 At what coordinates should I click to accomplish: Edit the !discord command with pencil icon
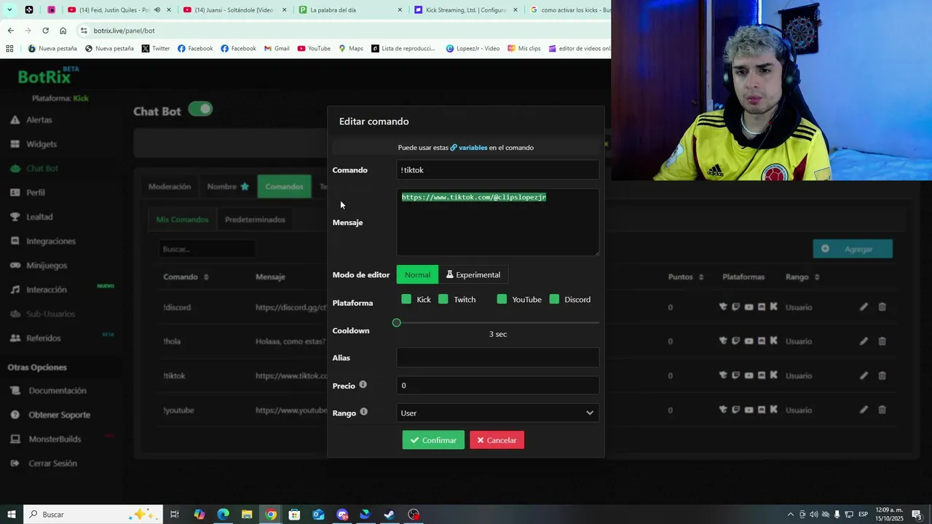864,307
